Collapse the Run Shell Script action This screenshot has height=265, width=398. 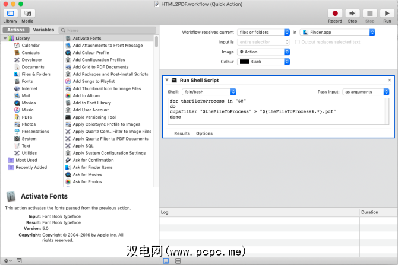(167, 80)
